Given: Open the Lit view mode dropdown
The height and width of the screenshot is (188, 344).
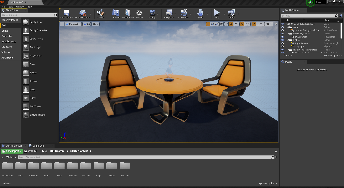Looking at the screenshot, I should tap(87, 24).
